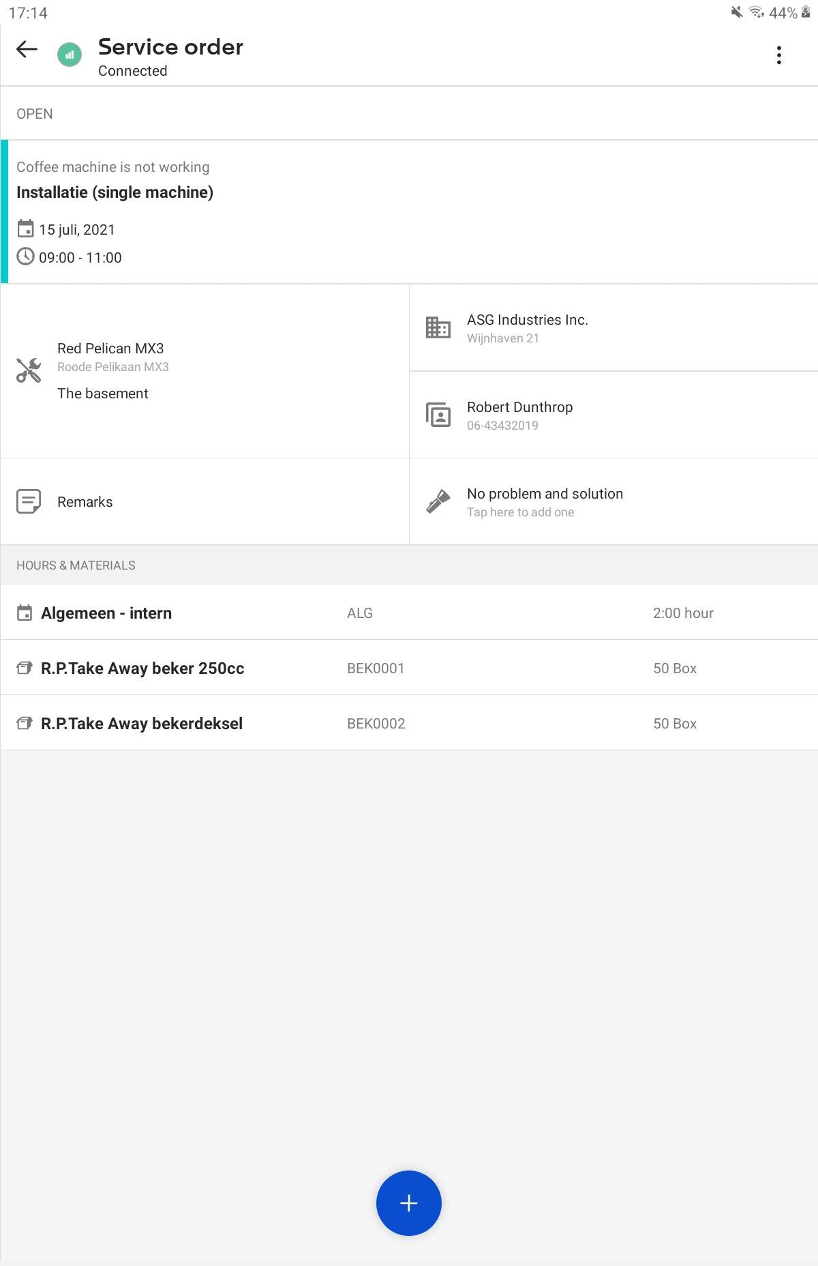The height and width of the screenshot is (1266, 818).
Task: Add a new item with the plus button
Action: click(409, 1203)
